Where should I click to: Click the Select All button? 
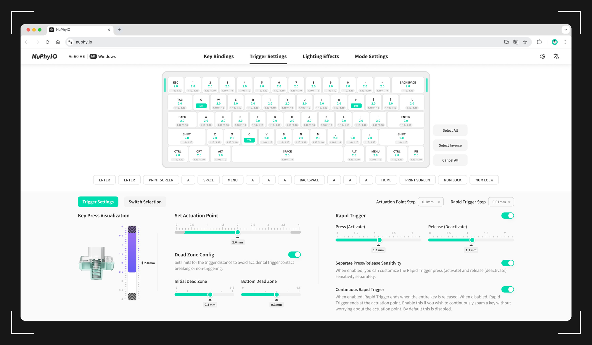click(450, 130)
